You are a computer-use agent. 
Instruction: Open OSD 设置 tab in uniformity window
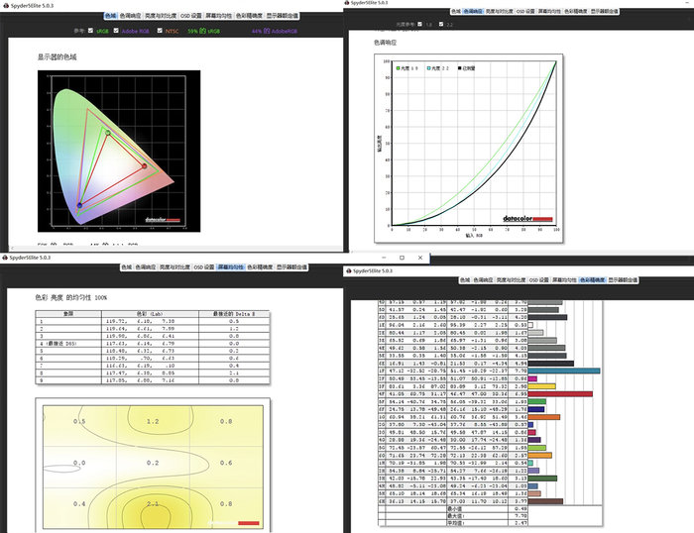(204, 267)
